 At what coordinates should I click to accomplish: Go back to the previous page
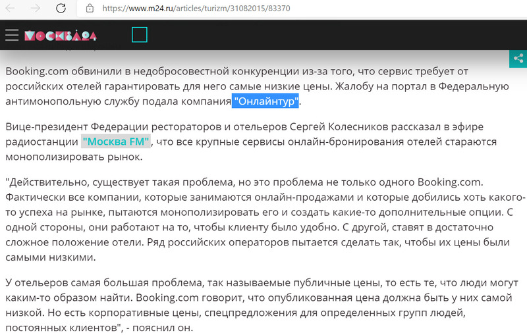(11, 9)
